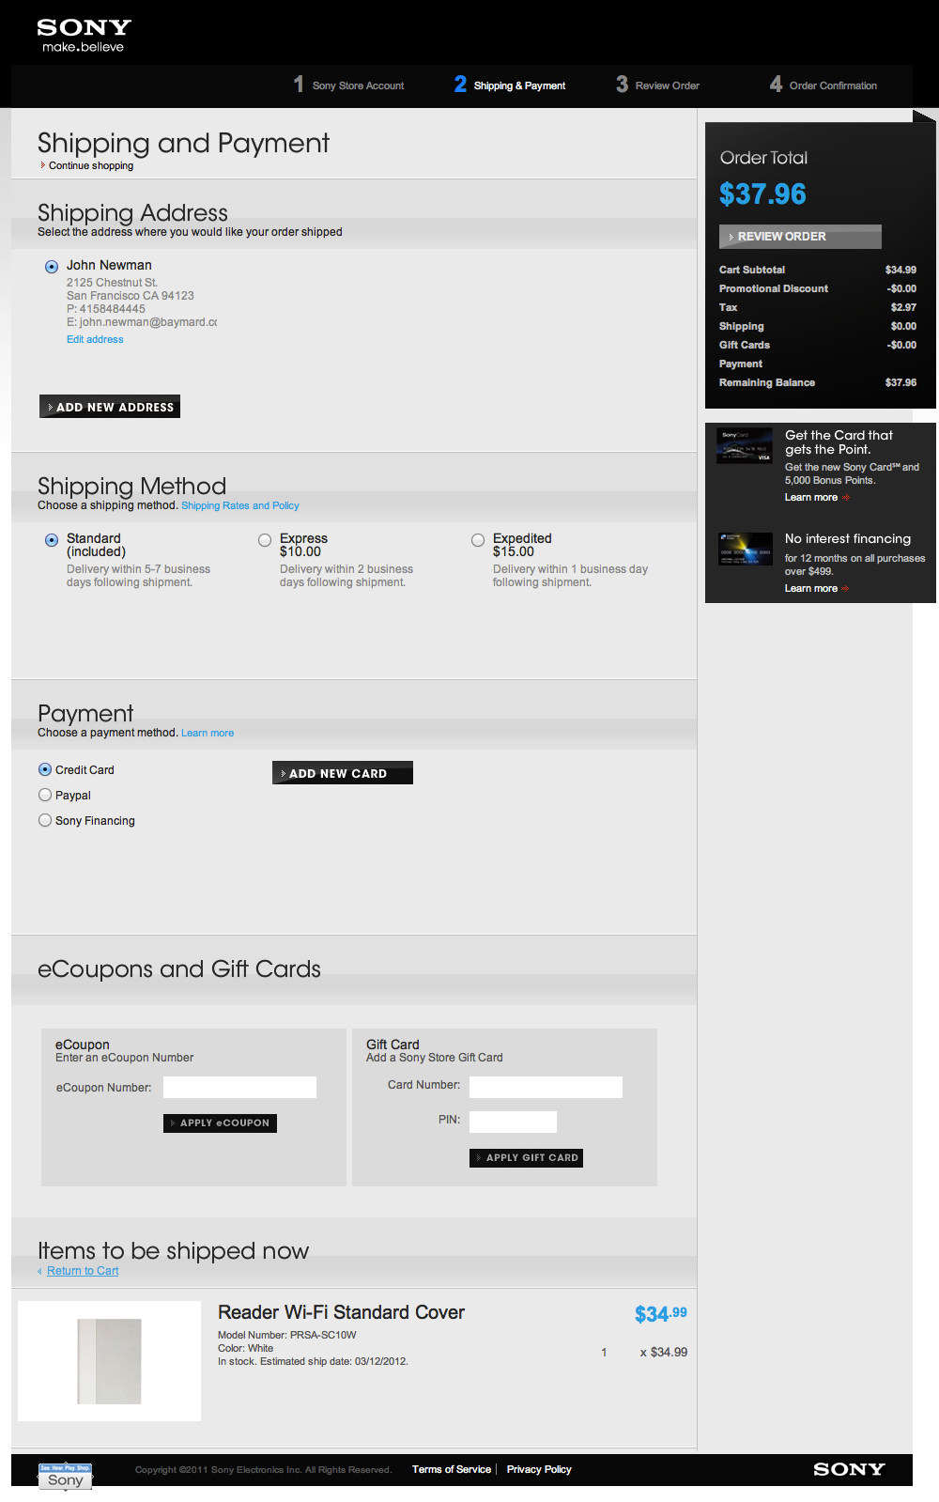The height and width of the screenshot is (1502, 939).
Task: Select the Model Number PRSA-SC10W text
Action: 286,1335
